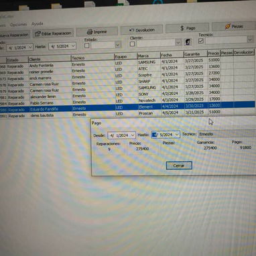Sort by the Estado column header

(x=17, y=60)
